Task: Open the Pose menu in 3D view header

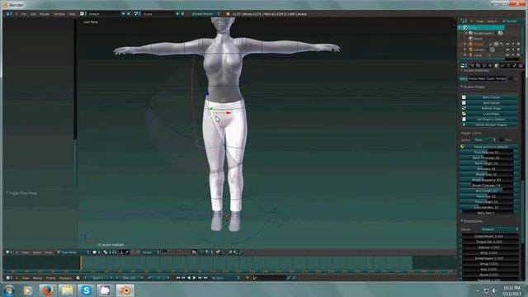Action: 48,252
